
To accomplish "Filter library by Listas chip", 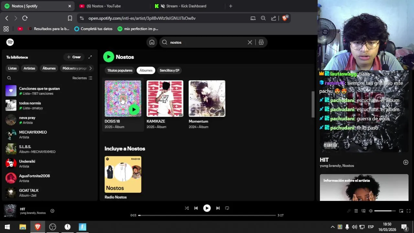I will [12, 68].
